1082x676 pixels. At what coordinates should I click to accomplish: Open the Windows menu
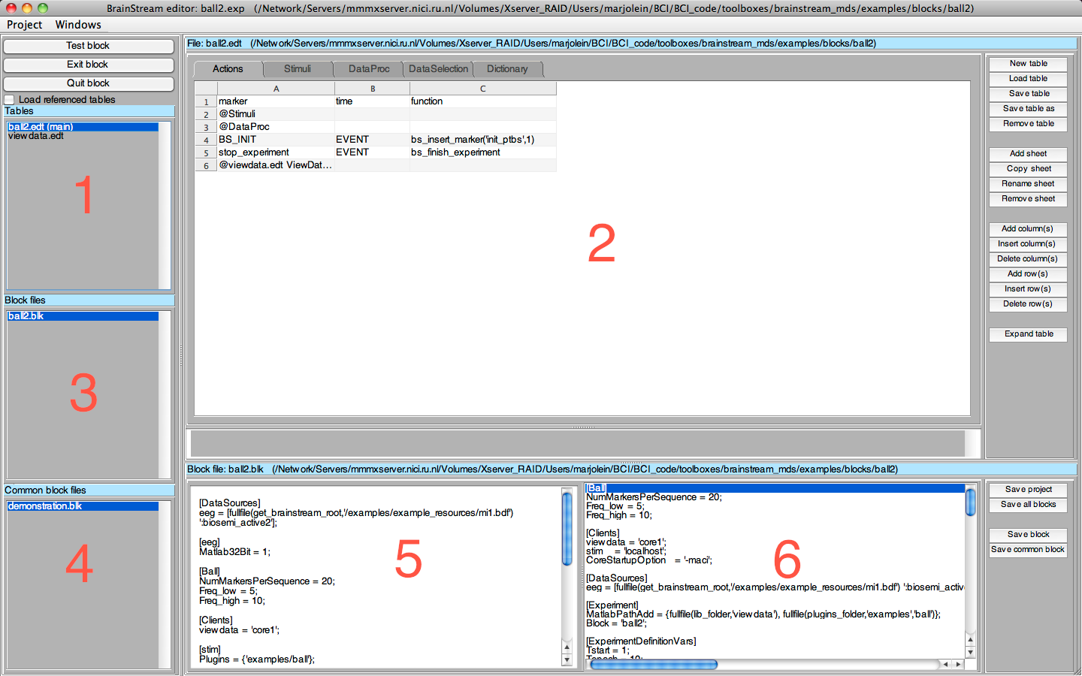pos(77,25)
